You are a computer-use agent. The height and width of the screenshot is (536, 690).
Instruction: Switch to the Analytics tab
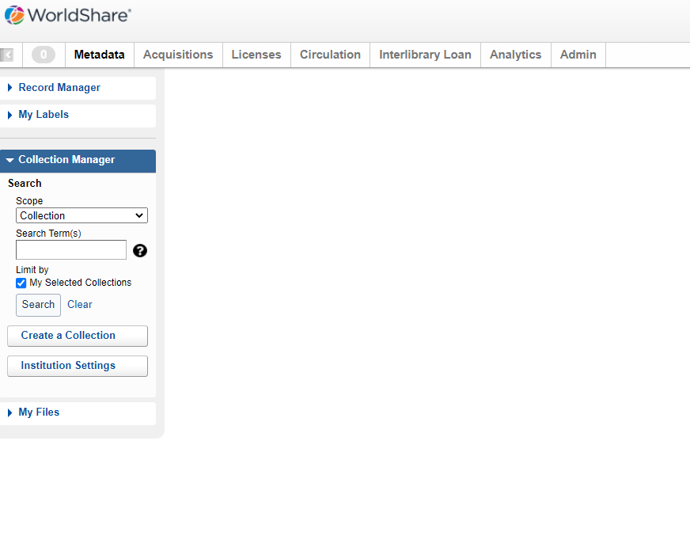[516, 55]
